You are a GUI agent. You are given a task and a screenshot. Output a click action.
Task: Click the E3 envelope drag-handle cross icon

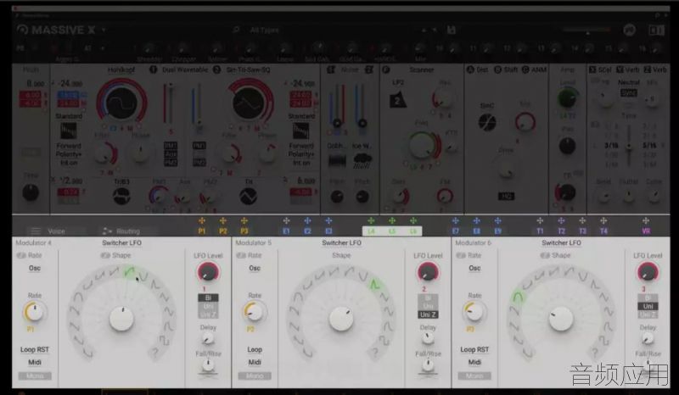click(x=328, y=221)
